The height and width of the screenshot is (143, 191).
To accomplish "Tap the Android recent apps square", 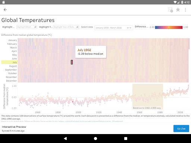I will tap(126, 139).
